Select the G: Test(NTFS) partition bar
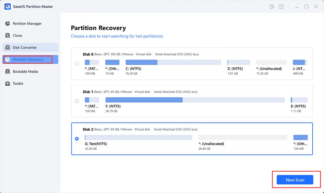Image resolution: width=324 pixels, height=193 pixels. (x=138, y=137)
